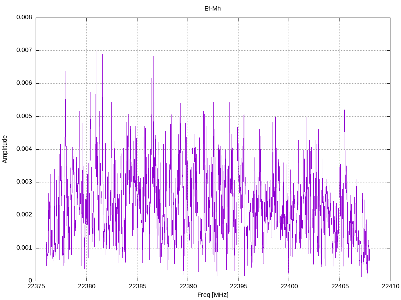
Task: Click the 'Amplitude' y-axis label
Action: [x=5, y=149]
